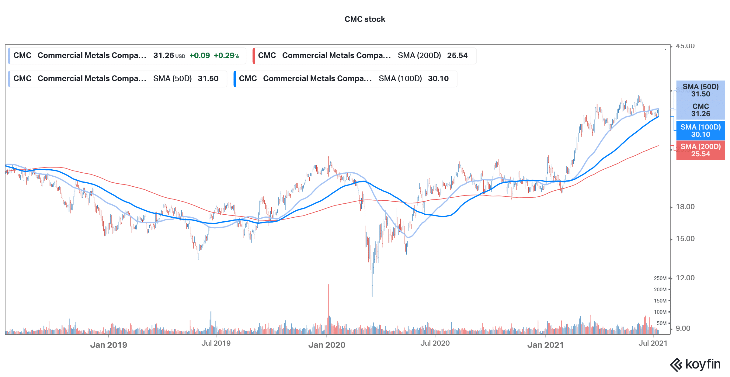The image size is (730, 377).
Task: Click the +0.29% change value in legend
Action: coord(227,56)
